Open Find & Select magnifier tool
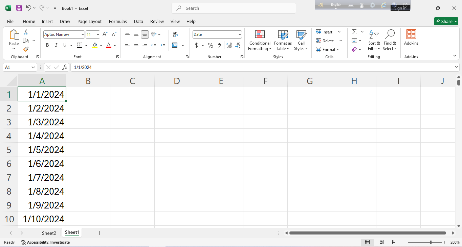462x247 pixels. tap(390, 41)
